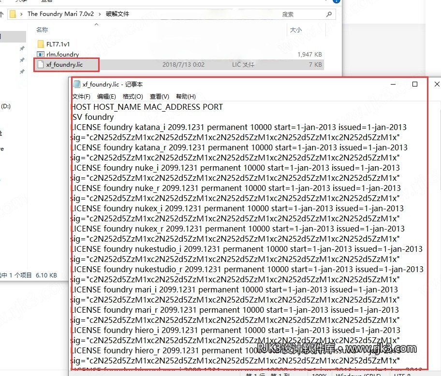This screenshot has height=376, width=441.
Task: Click the 7 KB size cell
Action: tap(315, 64)
